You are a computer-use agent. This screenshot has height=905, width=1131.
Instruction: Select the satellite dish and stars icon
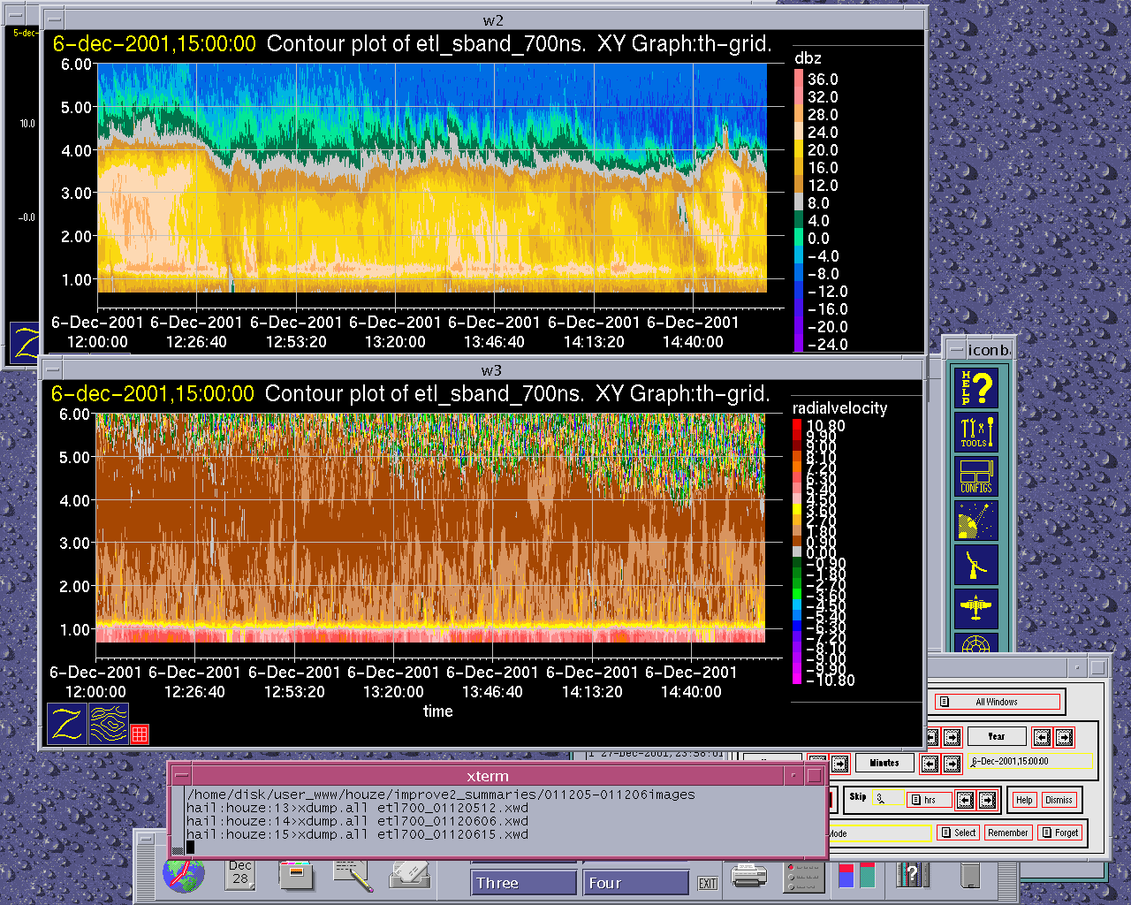point(976,521)
